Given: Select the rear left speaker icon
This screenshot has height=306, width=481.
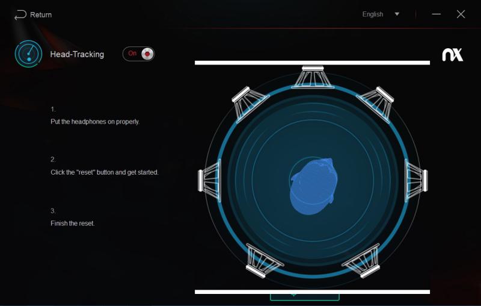Looking at the screenshot, I should point(263,261).
